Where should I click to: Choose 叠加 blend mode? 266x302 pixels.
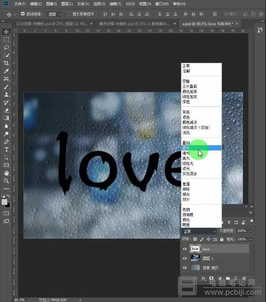coord(201,143)
